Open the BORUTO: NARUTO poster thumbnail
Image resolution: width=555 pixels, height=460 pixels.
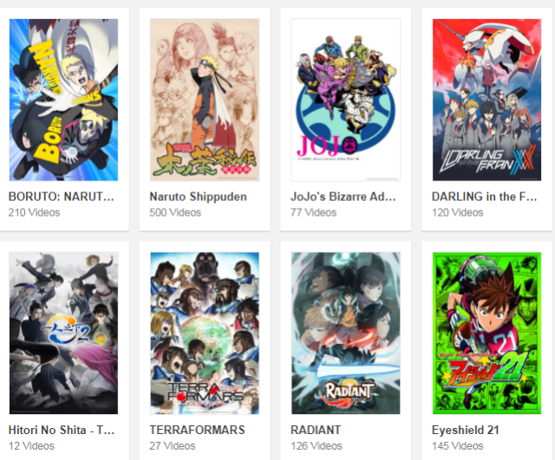(63, 100)
